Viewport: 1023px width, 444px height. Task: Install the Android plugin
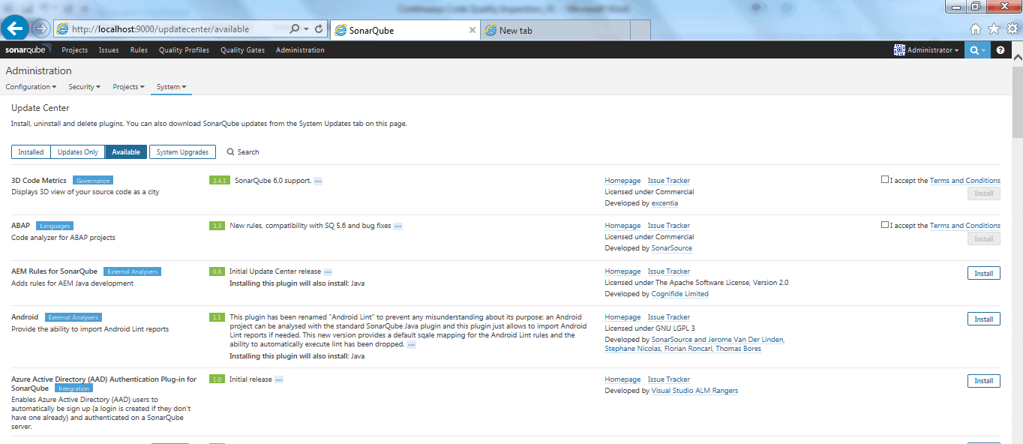click(983, 319)
